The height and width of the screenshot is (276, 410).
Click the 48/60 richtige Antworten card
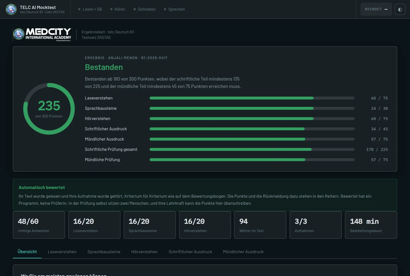coord(39,225)
